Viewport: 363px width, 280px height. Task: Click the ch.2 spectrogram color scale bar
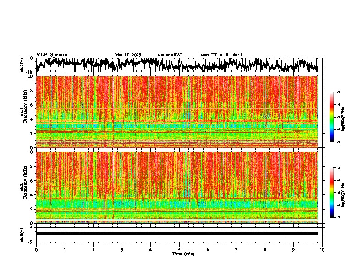click(x=331, y=193)
